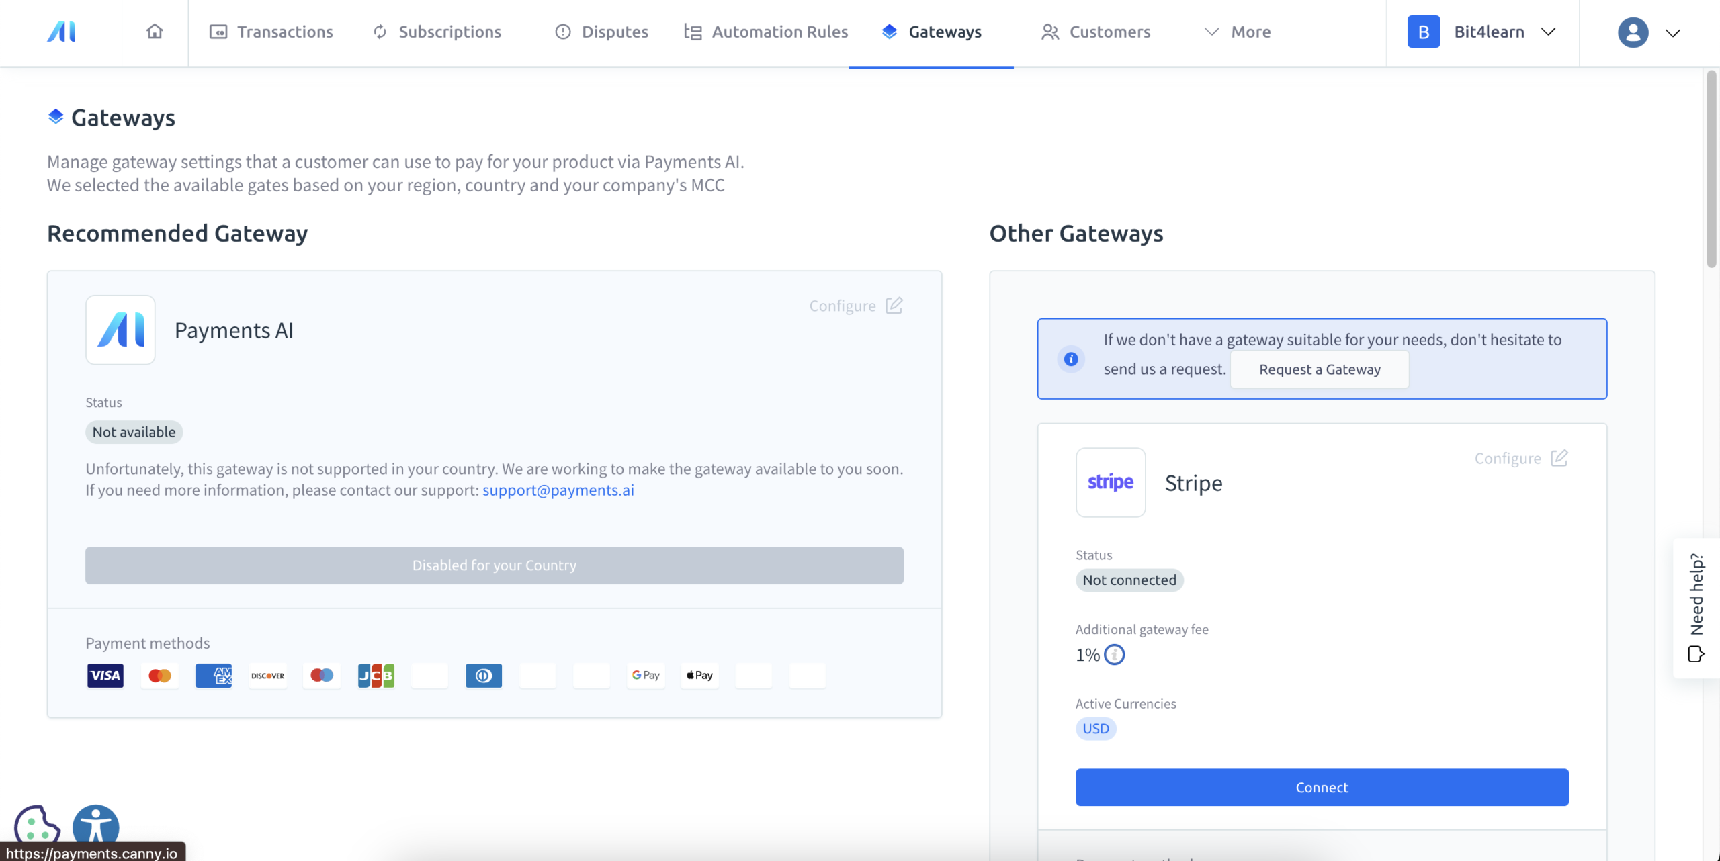The height and width of the screenshot is (861, 1720).
Task: Click the Disabled for your Country button
Action: pyautogui.click(x=494, y=565)
